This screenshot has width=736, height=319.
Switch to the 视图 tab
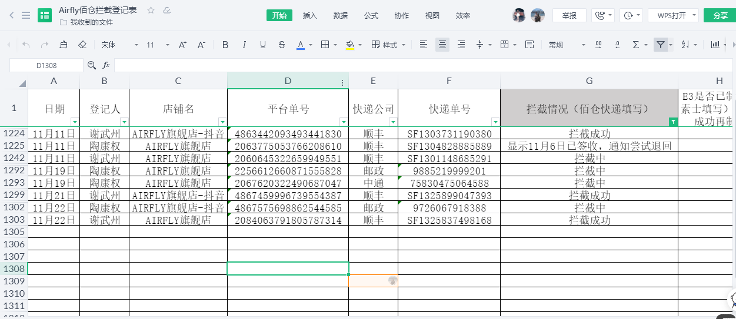click(432, 15)
